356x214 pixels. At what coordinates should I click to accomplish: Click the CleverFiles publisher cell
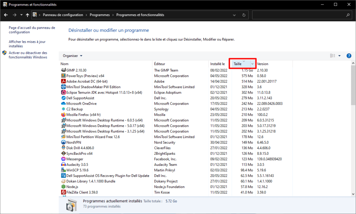[162, 148]
